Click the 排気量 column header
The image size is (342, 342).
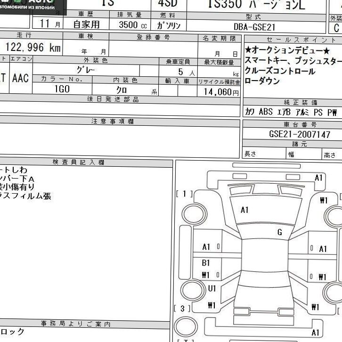(x=130, y=15)
